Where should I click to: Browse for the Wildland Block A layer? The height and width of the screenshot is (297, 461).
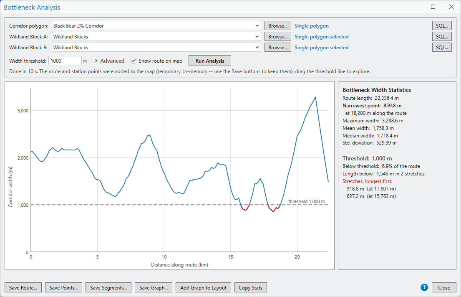[x=277, y=36]
